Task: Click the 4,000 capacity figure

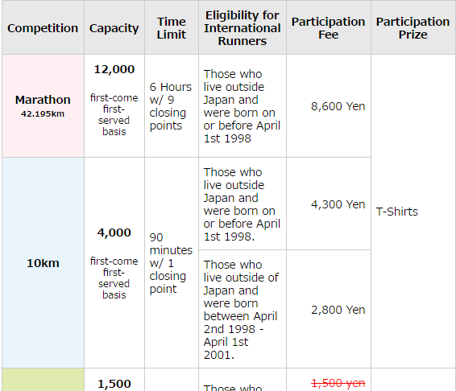Action: [x=114, y=233]
